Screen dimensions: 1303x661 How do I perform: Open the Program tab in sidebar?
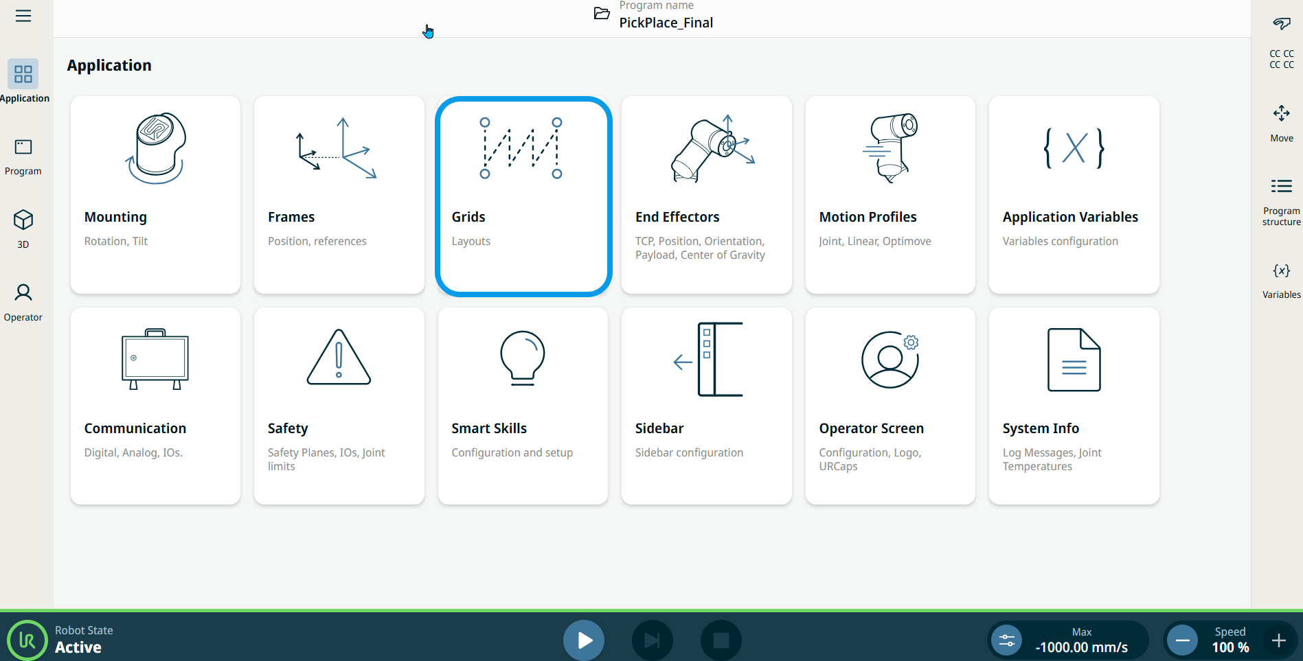tap(23, 156)
